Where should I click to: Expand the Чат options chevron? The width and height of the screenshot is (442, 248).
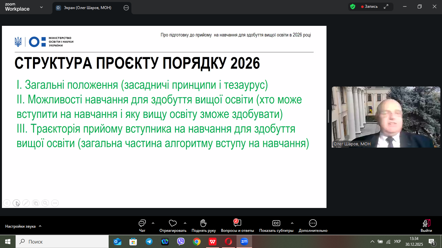coord(153,223)
